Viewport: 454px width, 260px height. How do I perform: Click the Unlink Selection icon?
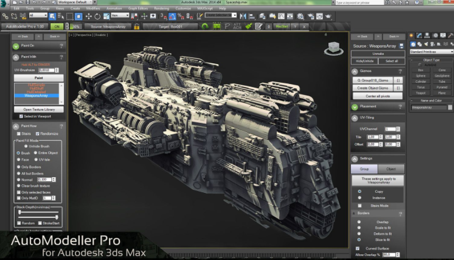click(14, 16)
